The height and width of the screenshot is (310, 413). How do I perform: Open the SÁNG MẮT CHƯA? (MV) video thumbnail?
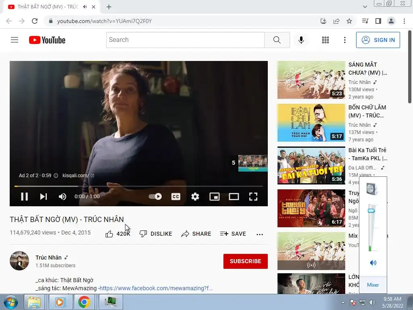pos(311,80)
